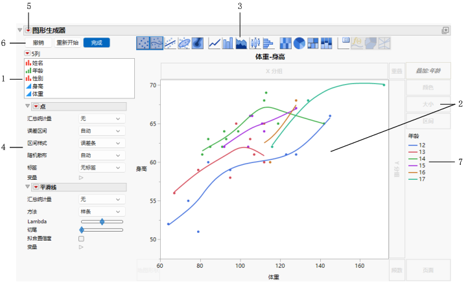Open the 5列 red triangle menu
468x282 pixels.
pyautogui.click(x=27, y=53)
